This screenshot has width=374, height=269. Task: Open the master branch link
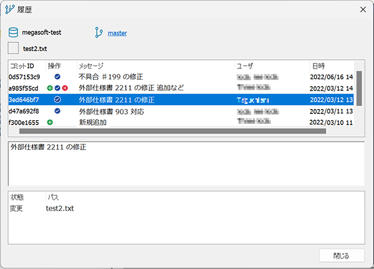[117, 32]
